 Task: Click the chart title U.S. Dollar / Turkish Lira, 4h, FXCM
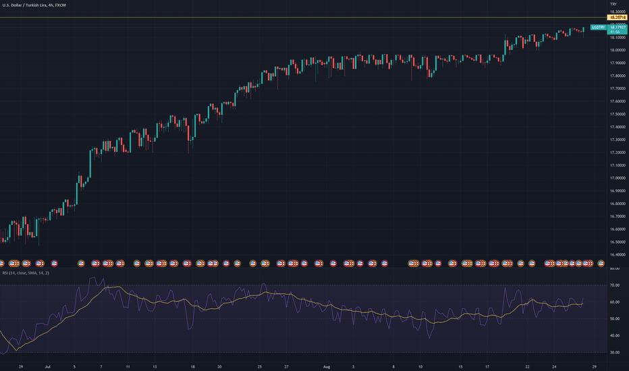[34, 5]
